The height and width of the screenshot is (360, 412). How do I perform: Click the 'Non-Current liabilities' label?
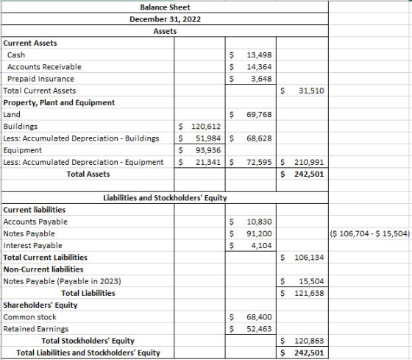43,269
